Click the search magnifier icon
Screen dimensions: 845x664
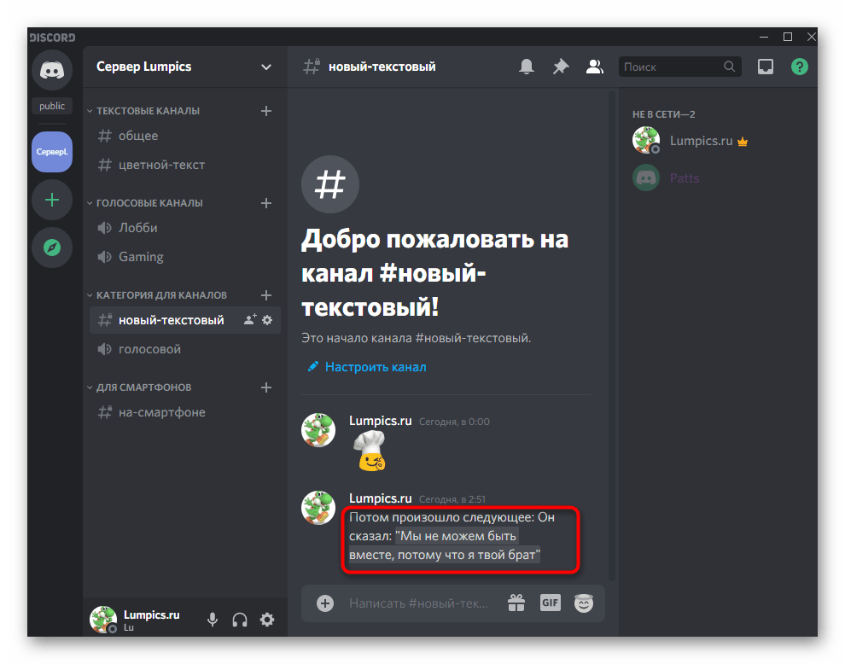click(x=729, y=67)
